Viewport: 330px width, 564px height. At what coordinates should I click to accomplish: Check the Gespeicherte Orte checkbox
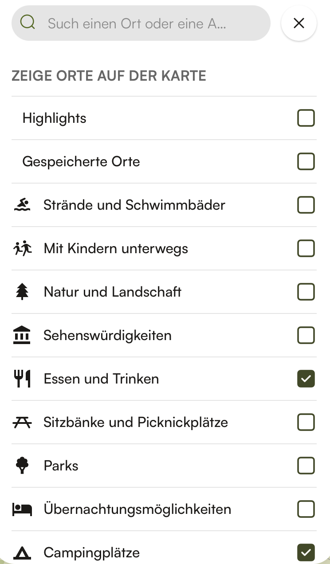click(306, 162)
